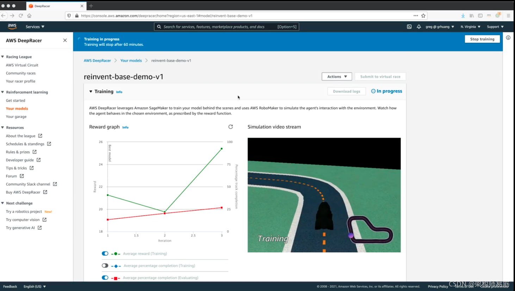Click the simulation video stream
Screen dimensions: 515x291
tap(324, 195)
